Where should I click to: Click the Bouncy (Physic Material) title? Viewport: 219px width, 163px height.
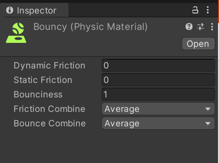coord(91,27)
